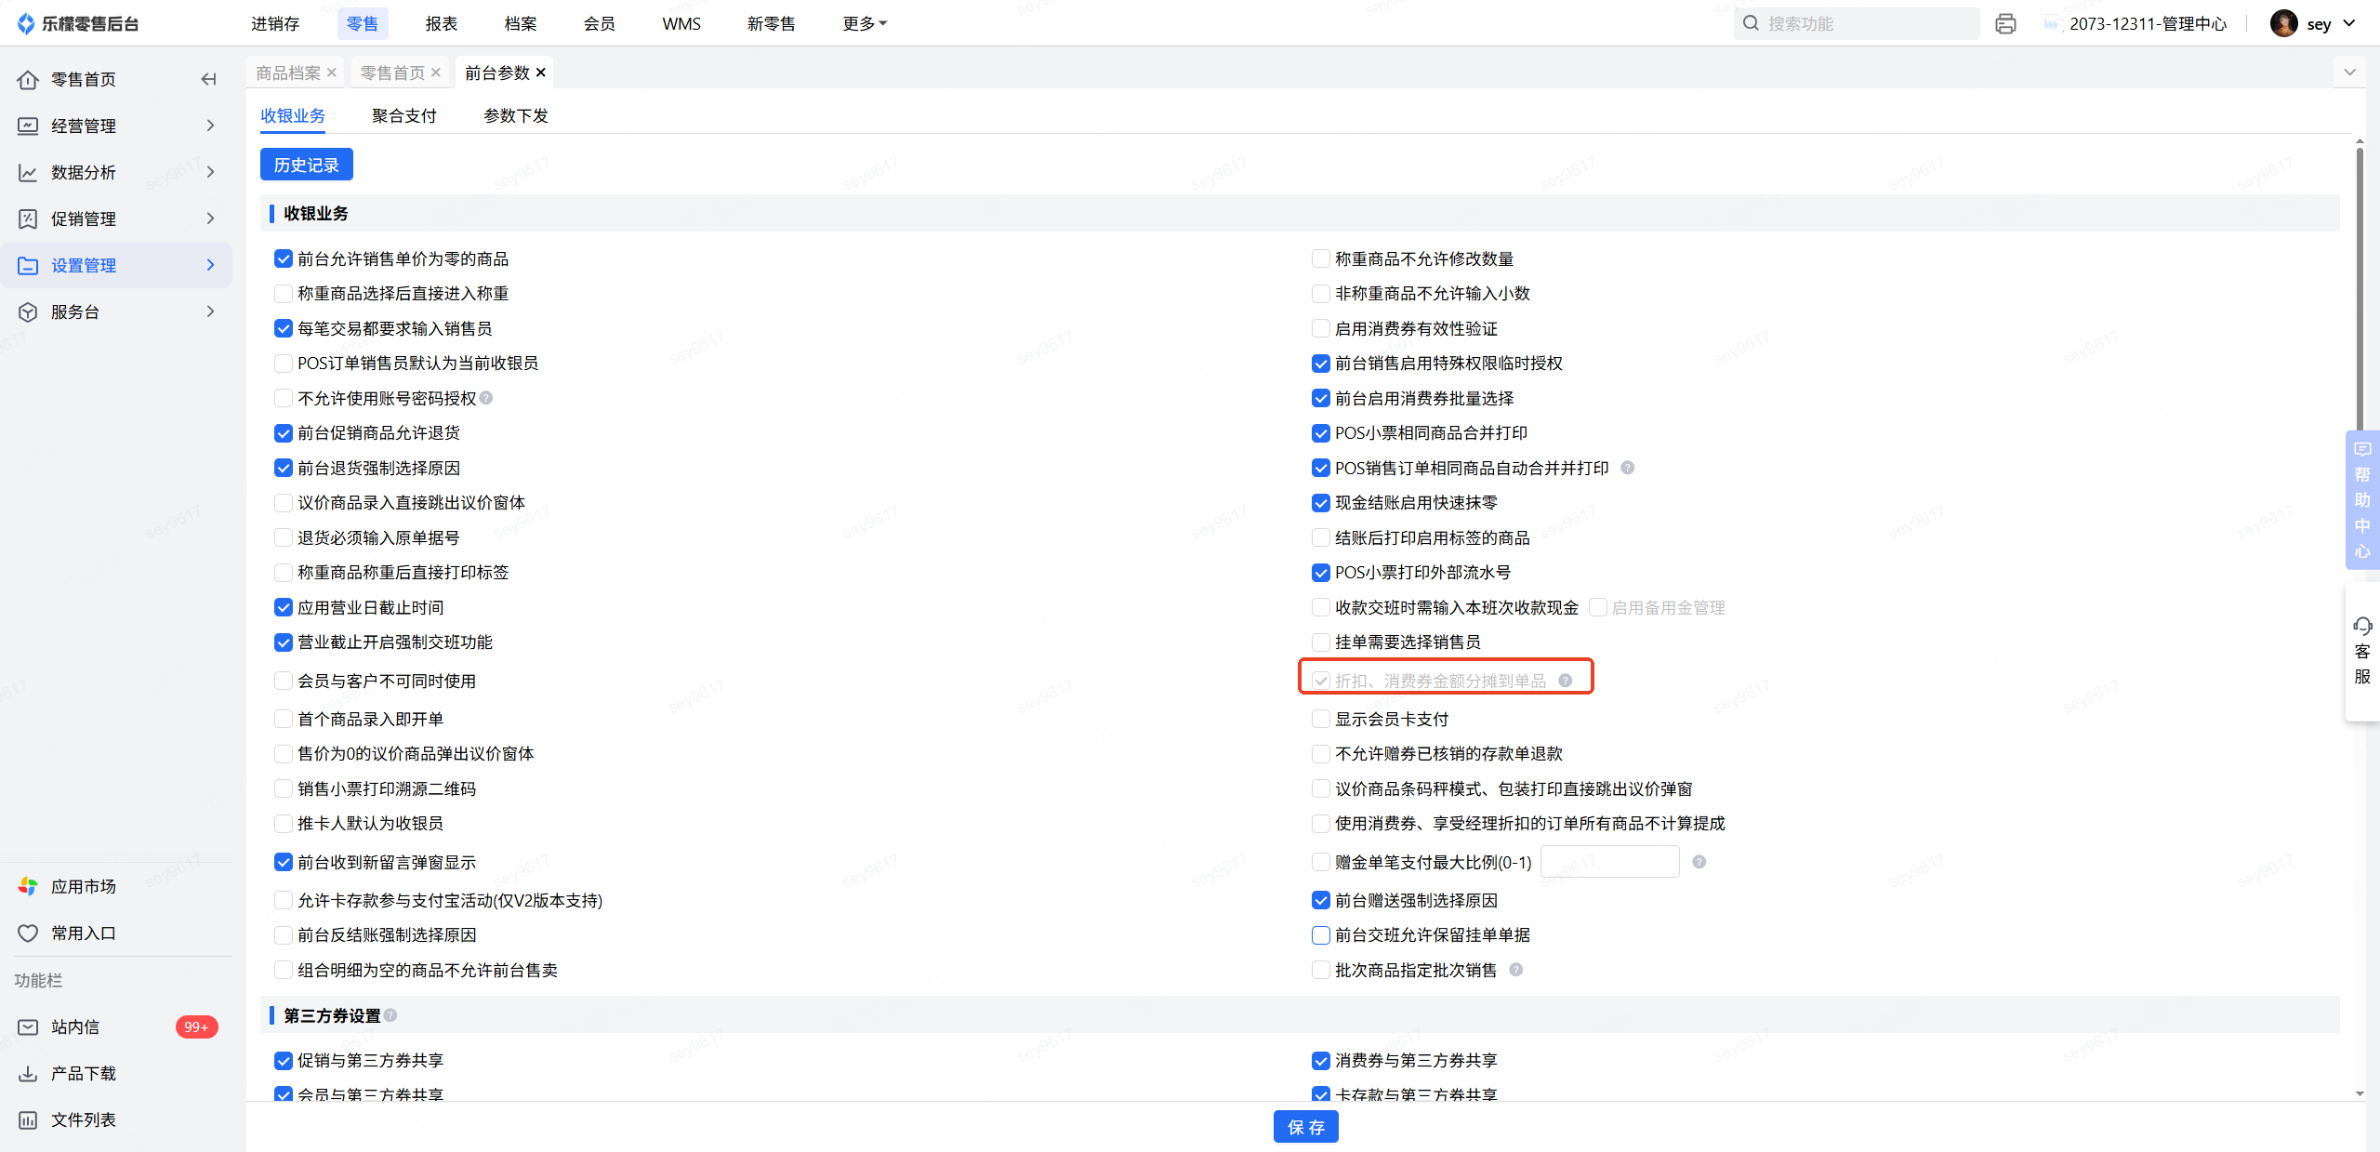The image size is (2380, 1152).
Task: Expand the 更多 menu dropdown
Action: (x=865, y=24)
